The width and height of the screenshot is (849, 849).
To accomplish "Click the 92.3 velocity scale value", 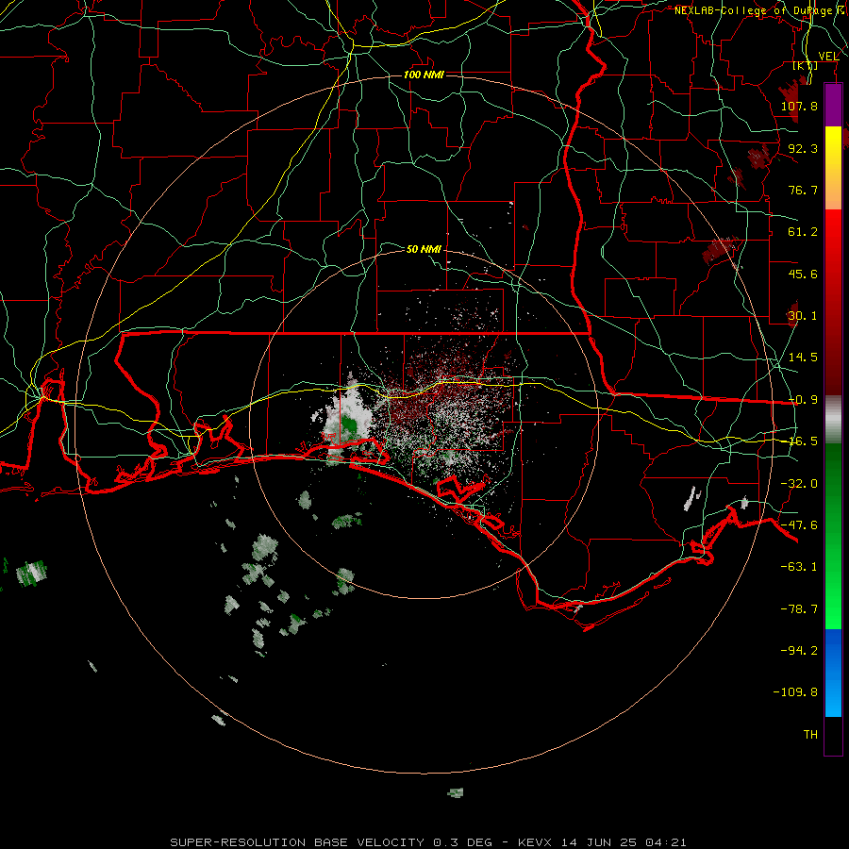I will click(803, 148).
